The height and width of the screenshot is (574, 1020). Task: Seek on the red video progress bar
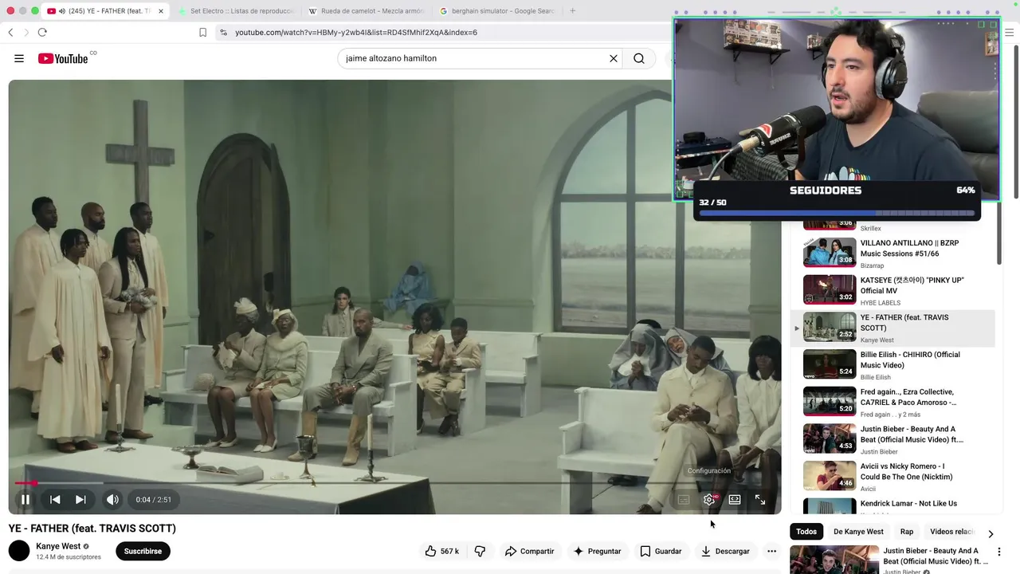tap(394, 483)
